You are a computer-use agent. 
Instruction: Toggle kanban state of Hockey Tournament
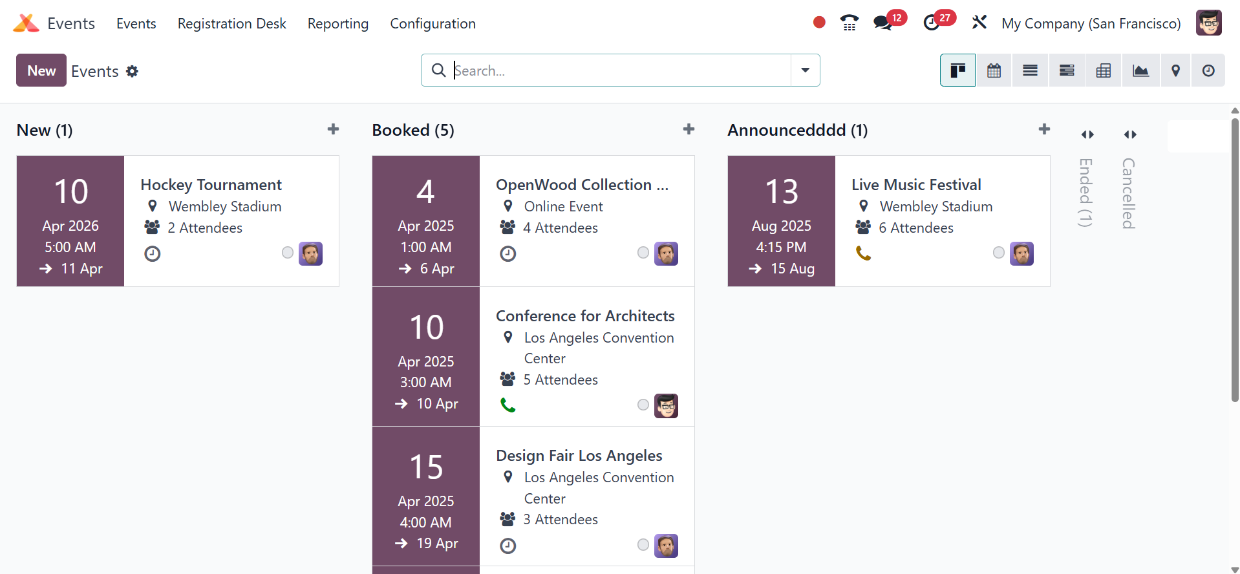click(x=288, y=253)
